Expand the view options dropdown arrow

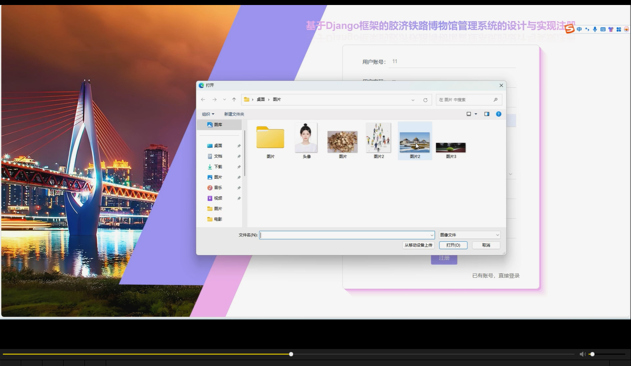pos(476,114)
